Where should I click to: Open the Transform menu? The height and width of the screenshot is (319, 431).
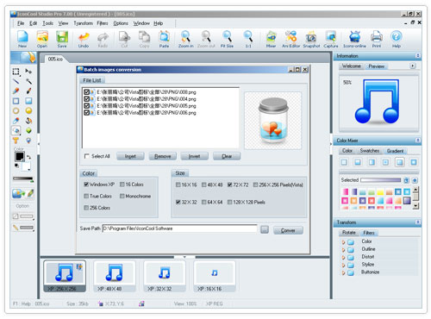pyautogui.click(x=83, y=23)
